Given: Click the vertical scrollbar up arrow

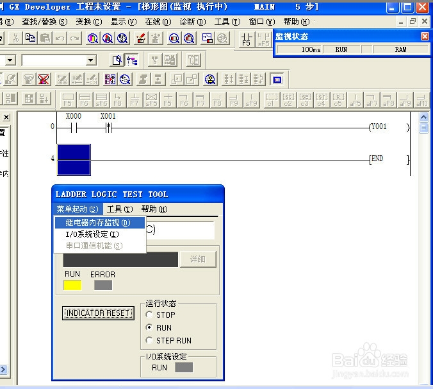Looking at the screenshot, I should (423, 117).
